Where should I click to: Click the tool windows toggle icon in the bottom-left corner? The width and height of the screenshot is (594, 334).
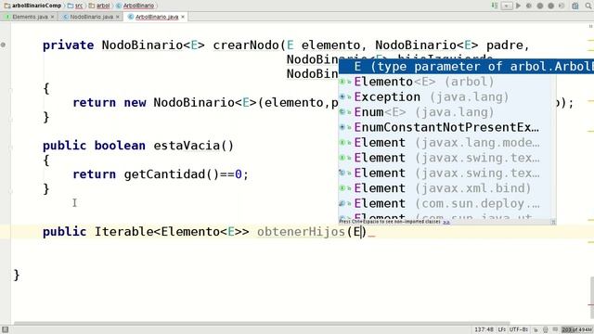click(x=5, y=330)
